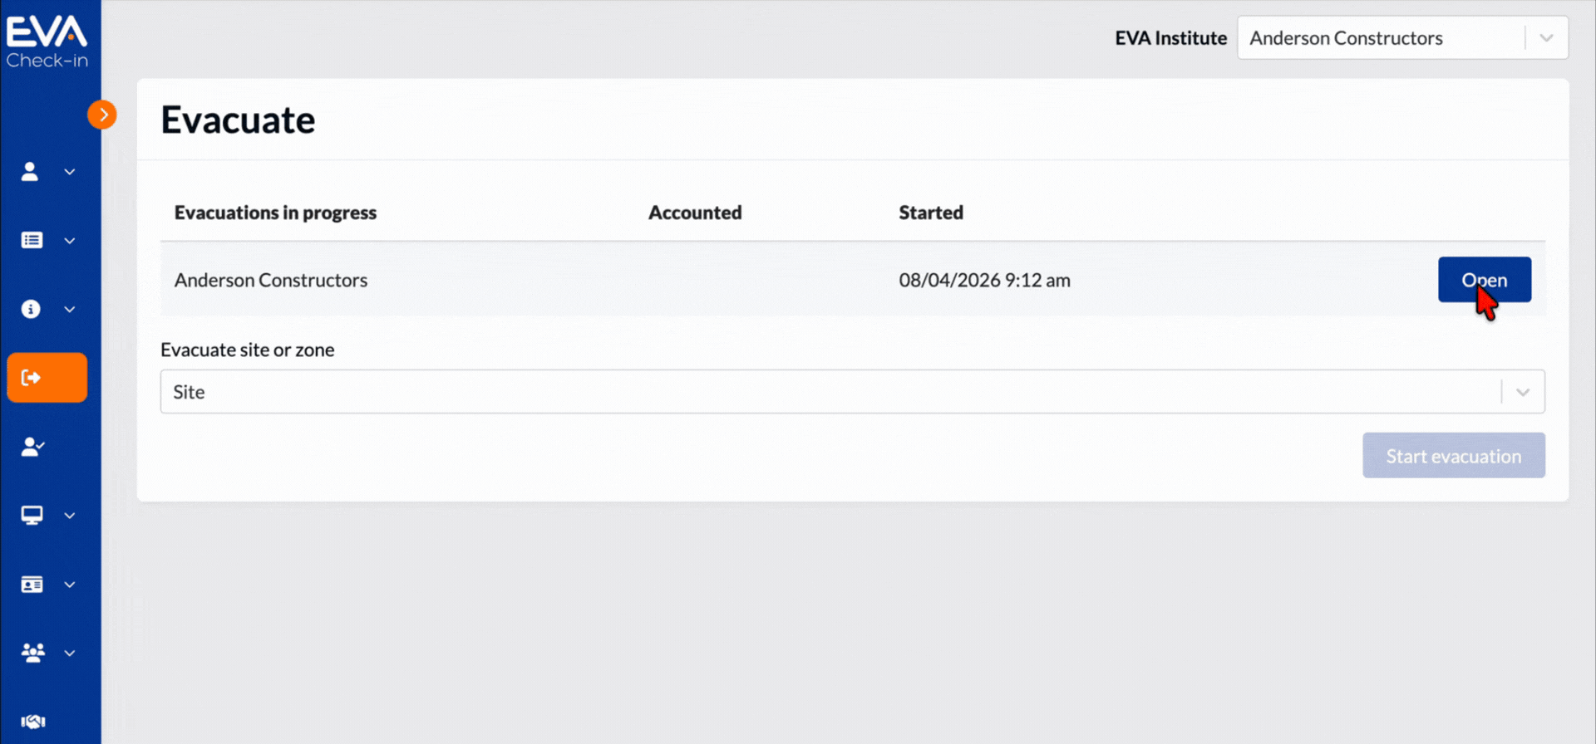Click the Evacuate page heading
The height and width of the screenshot is (744, 1596).
[238, 120]
